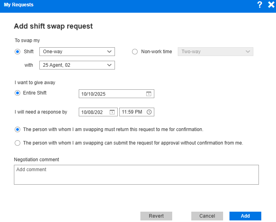276x222 pixels.
Task: Open the clock time picker icon
Action: 149,112
